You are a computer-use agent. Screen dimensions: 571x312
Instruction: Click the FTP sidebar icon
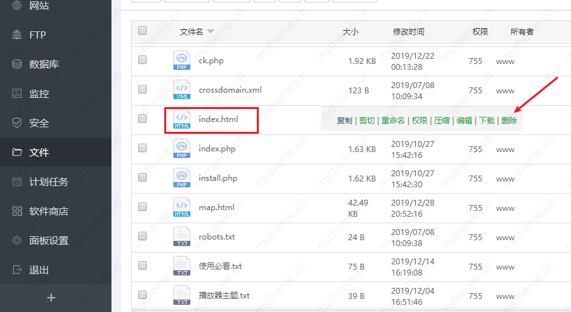coord(17,35)
